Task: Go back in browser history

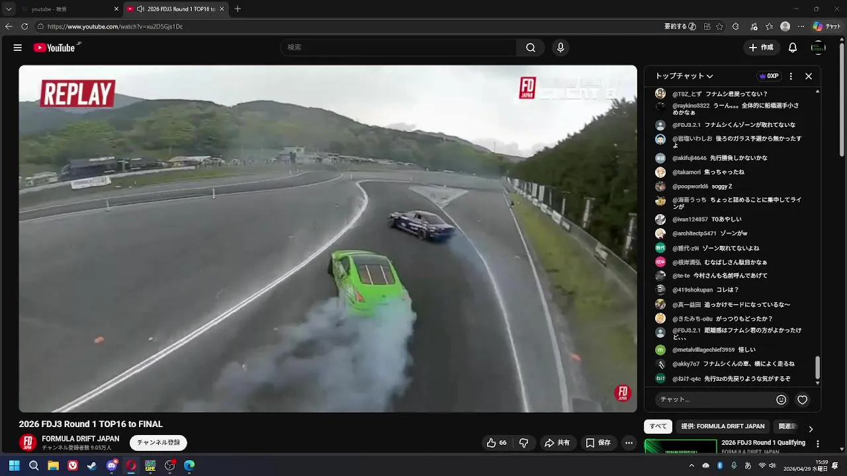Action: point(9,26)
